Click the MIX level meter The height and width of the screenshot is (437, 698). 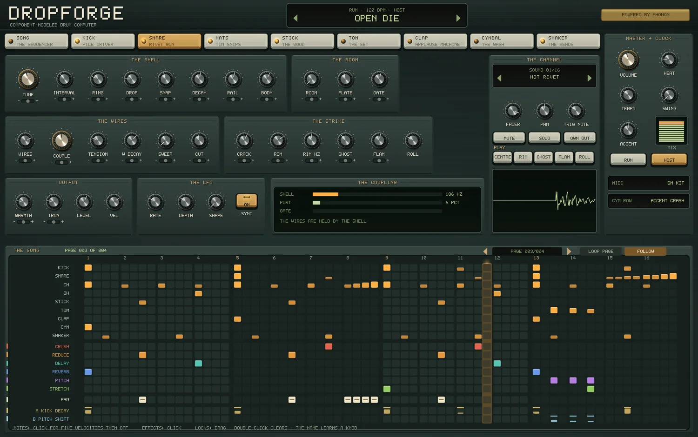click(x=671, y=131)
